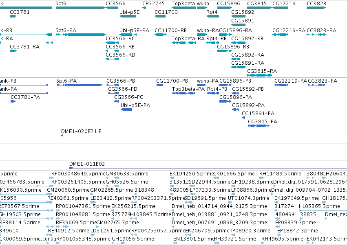Open the CG3566-RD transcript label
The image size is (347, 245).
pos(120,55)
